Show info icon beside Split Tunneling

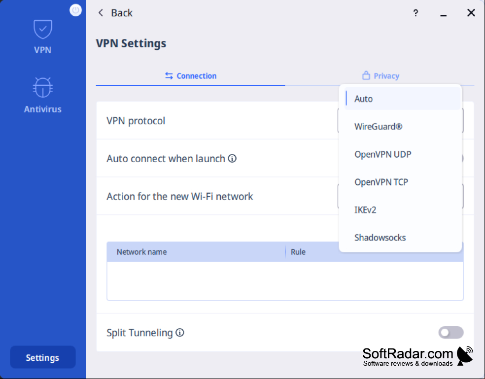click(x=180, y=333)
